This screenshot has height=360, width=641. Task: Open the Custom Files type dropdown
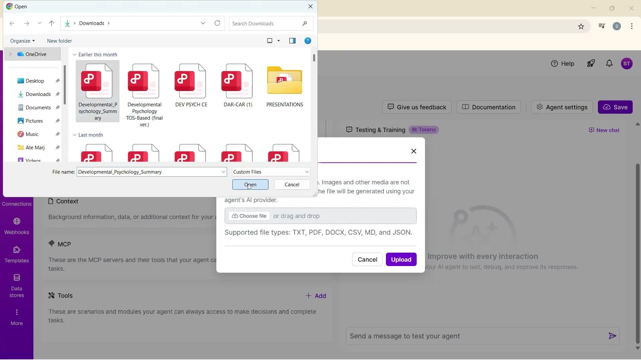tap(271, 172)
